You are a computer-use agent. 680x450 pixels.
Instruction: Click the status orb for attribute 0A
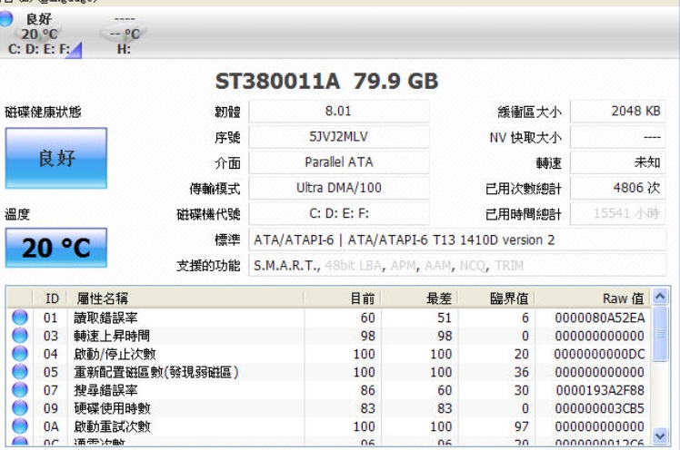click(x=19, y=426)
